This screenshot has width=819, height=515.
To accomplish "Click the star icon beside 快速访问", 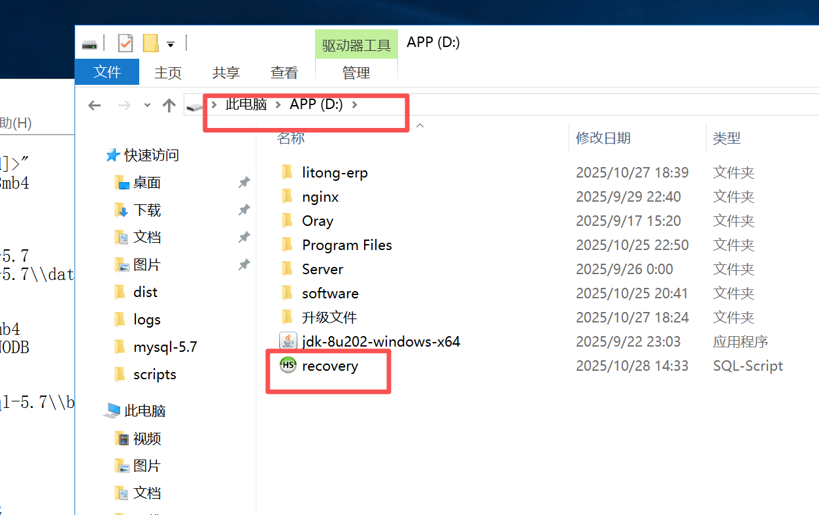I will pyautogui.click(x=112, y=155).
